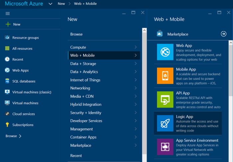Screen dimensions: 233x162
Task: Select the Logic App rocket icon
Action: [165, 123]
